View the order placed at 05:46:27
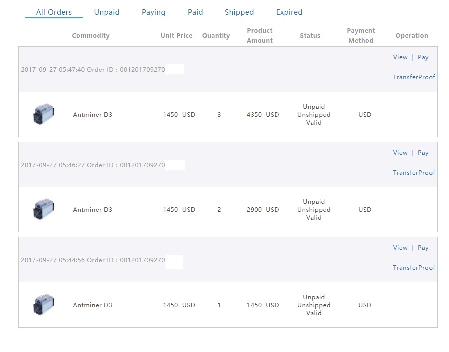Viewport: 449px width, 352px height. 400,153
